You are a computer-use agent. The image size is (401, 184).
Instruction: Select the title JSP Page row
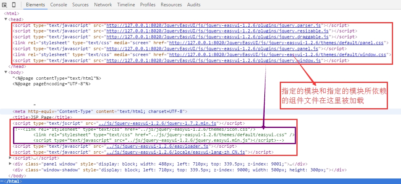click(42, 117)
